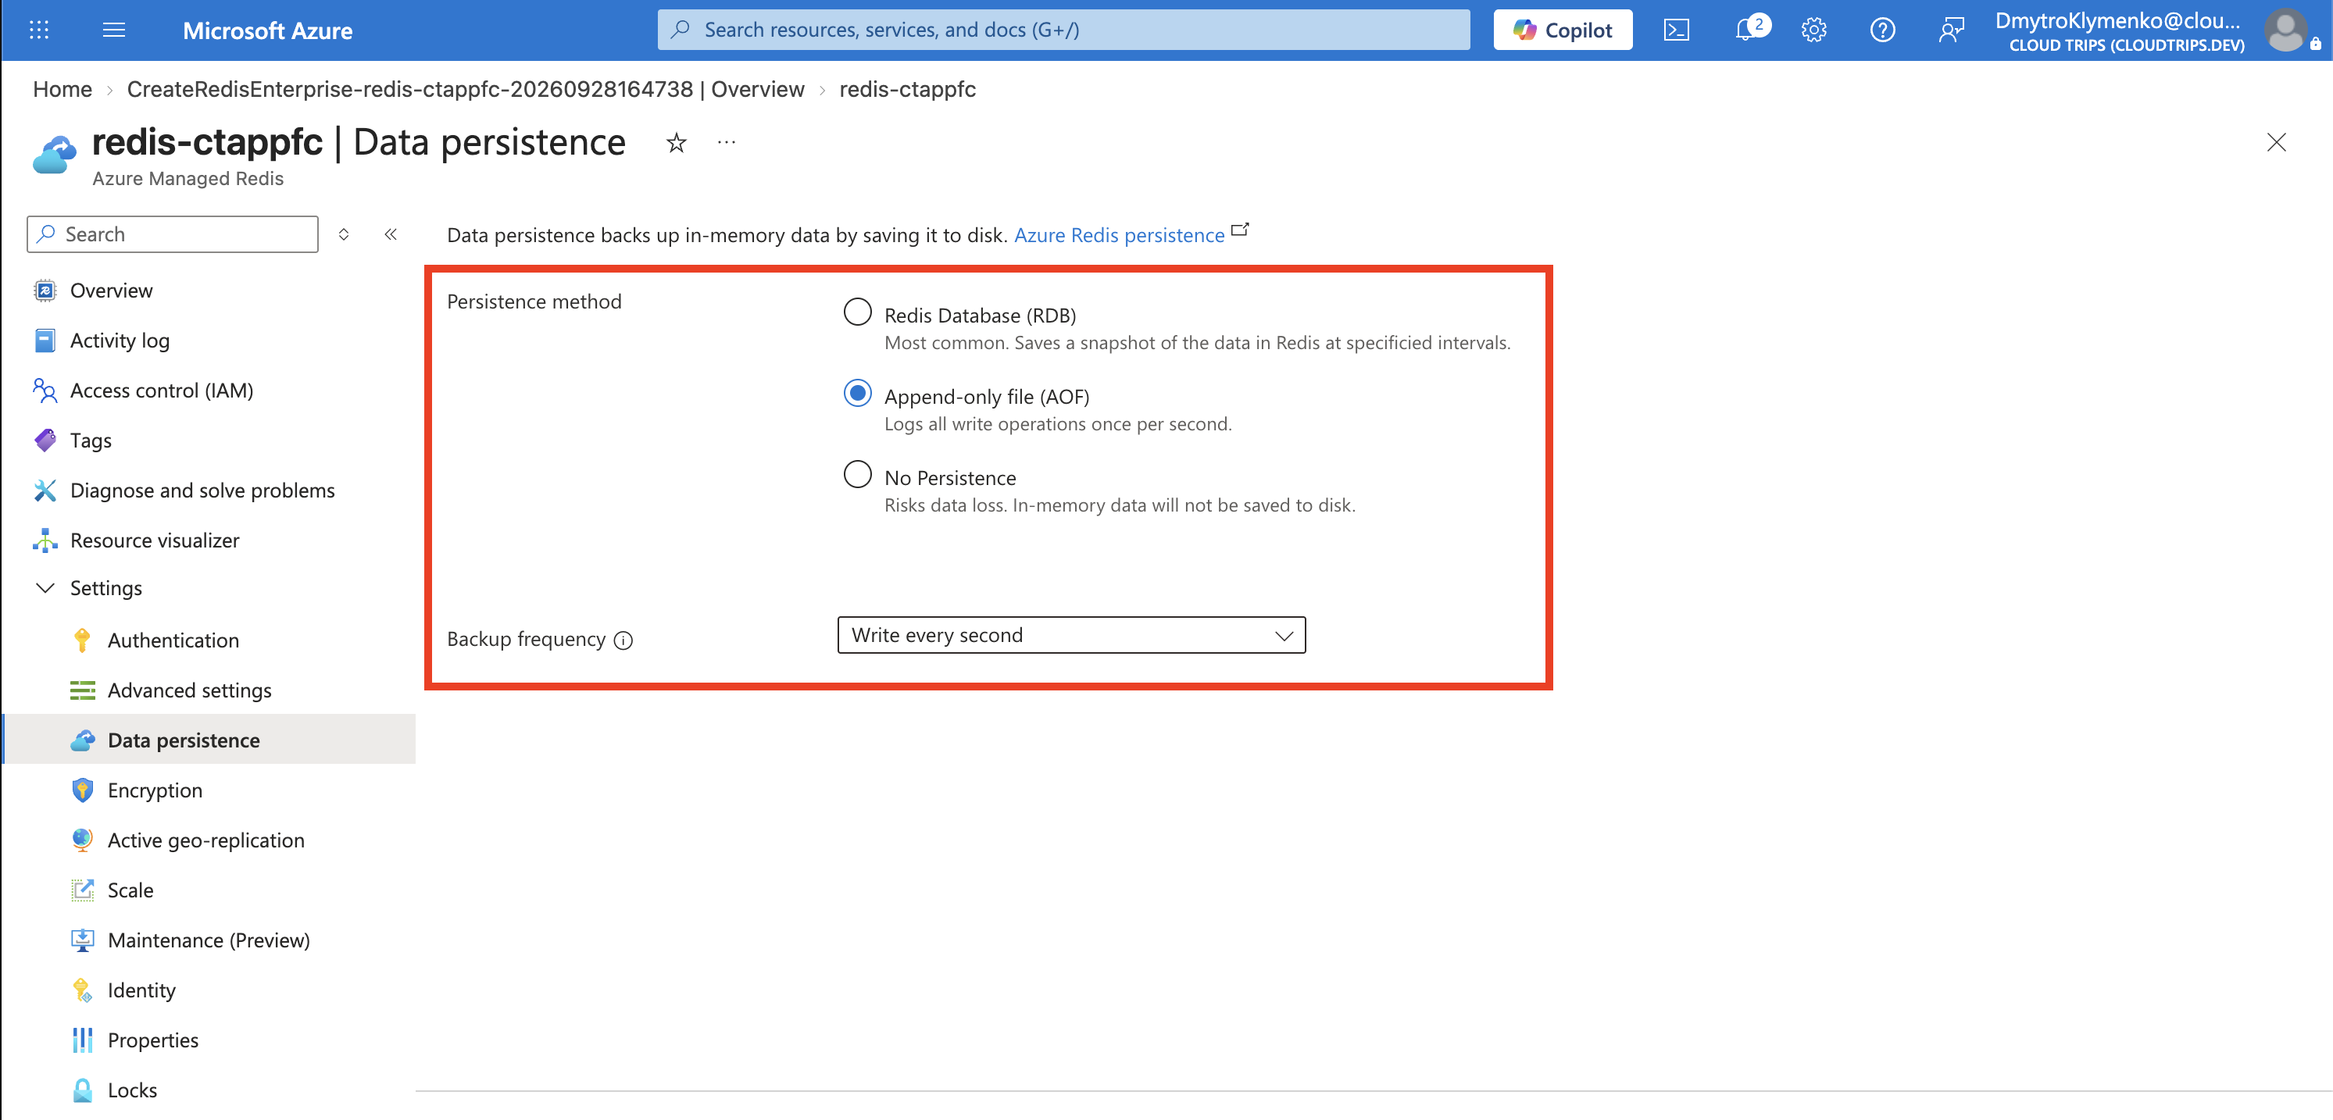Image resolution: width=2333 pixels, height=1120 pixels.
Task: Click the user account avatar
Action: [x=2285, y=30]
